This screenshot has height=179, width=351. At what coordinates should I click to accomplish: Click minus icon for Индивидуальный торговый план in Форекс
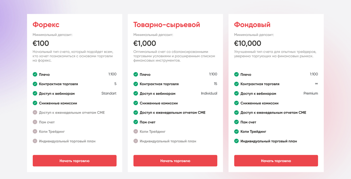pos(35,141)
